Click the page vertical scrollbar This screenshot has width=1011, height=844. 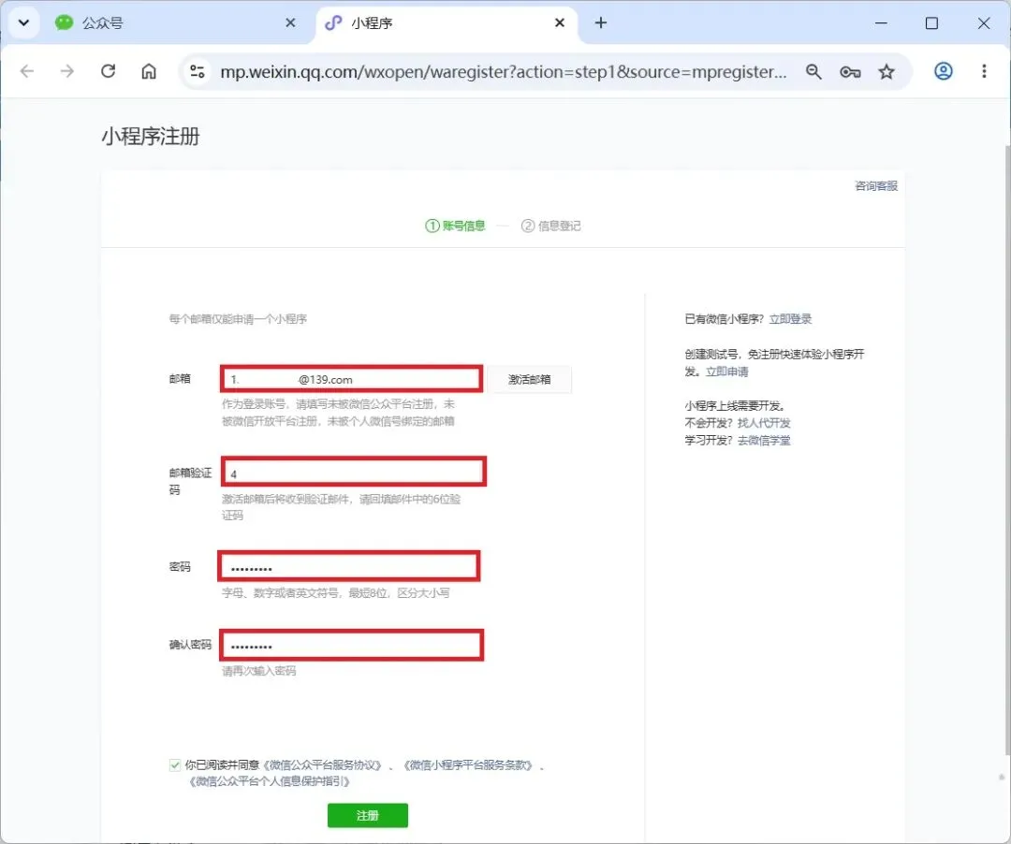pos(1006,451)
